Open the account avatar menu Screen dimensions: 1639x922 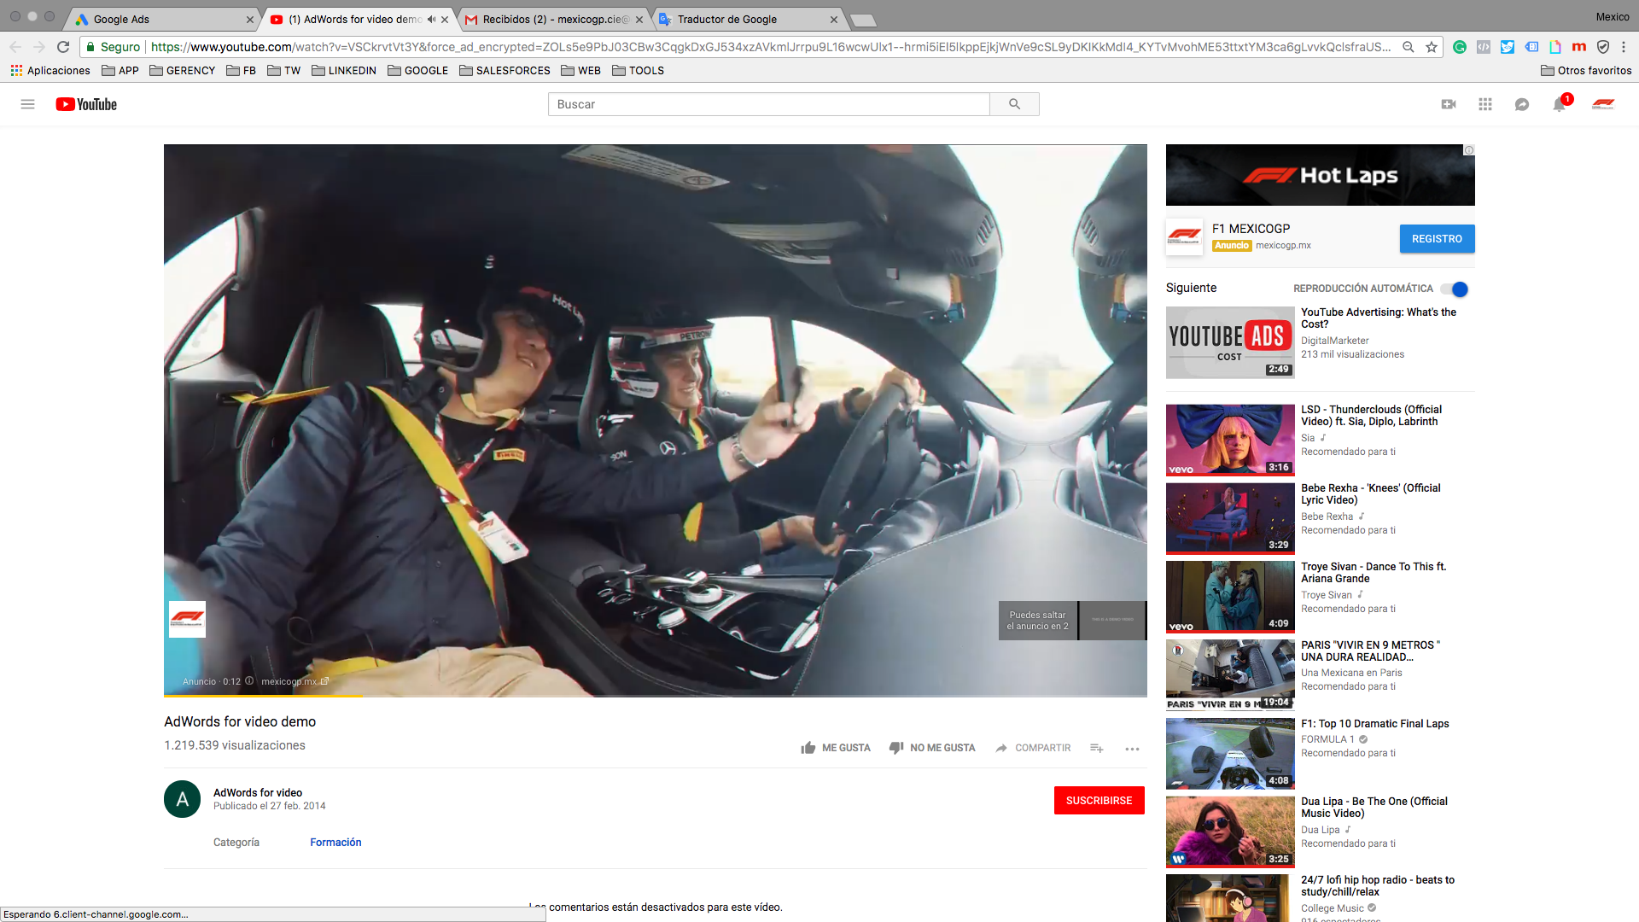(x=1603, y=104)
